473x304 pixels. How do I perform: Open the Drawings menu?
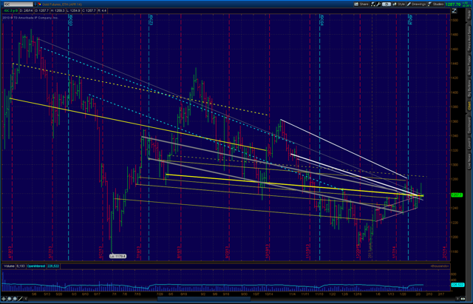416,4
